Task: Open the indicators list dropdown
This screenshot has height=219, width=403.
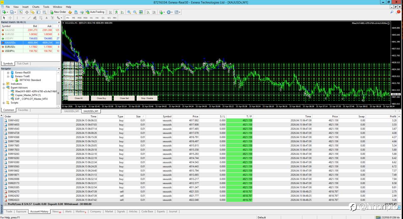Action: 163,12
